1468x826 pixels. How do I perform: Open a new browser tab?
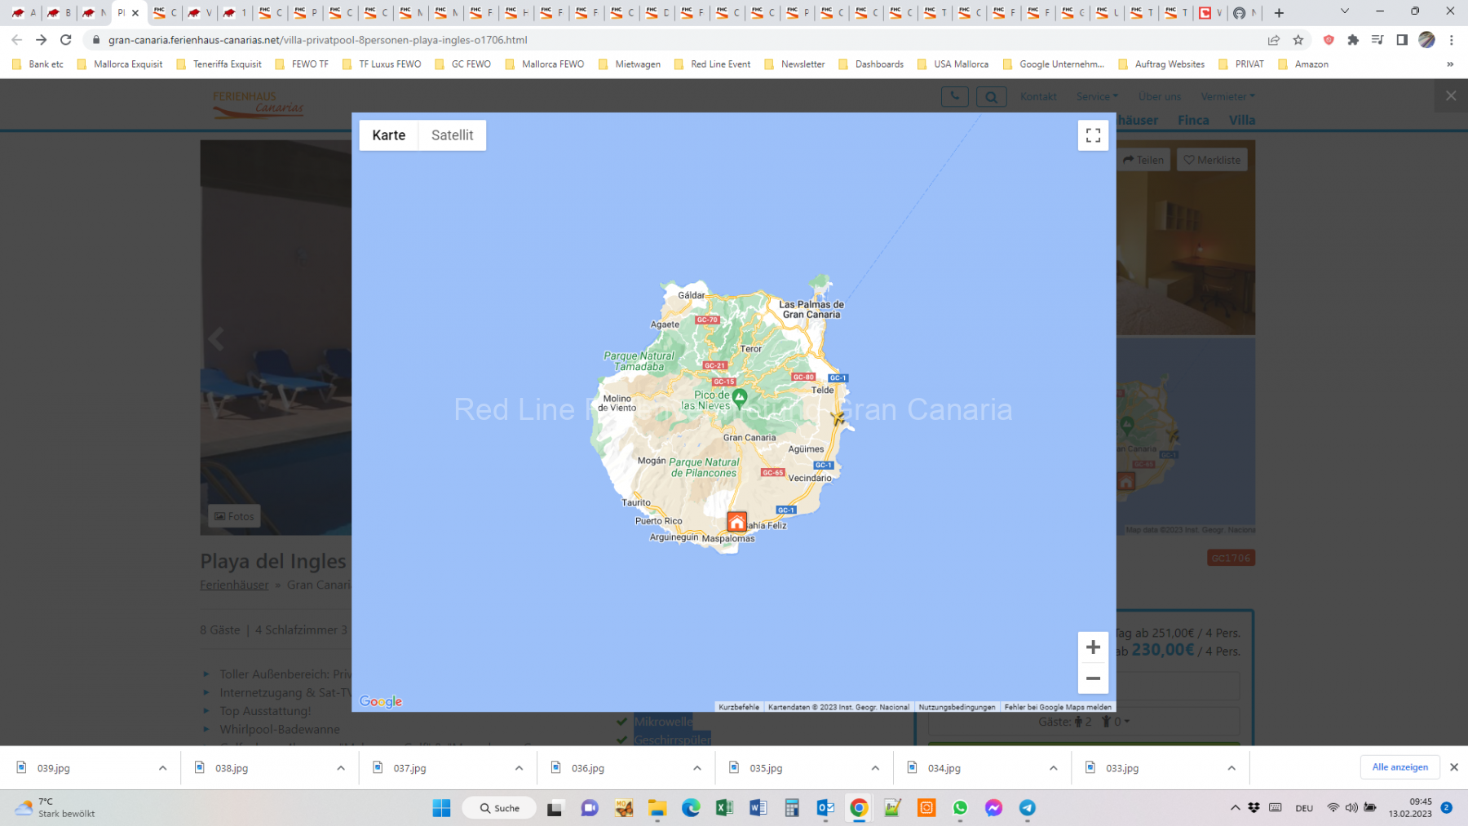[x=1279, y=13]
